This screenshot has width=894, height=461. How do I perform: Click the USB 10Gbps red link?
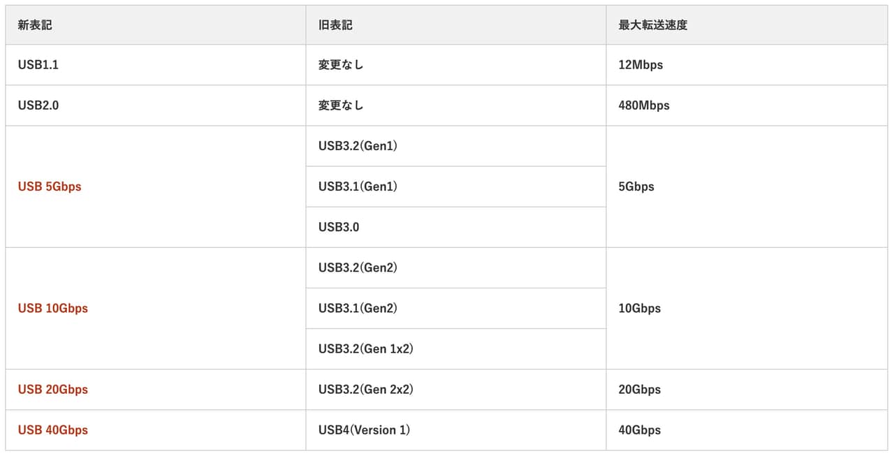coord(53,308)
